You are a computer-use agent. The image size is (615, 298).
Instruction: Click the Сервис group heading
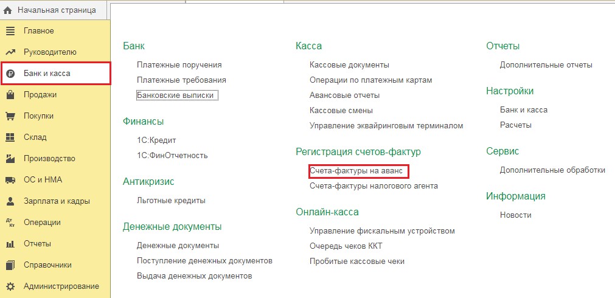point(502,151)
